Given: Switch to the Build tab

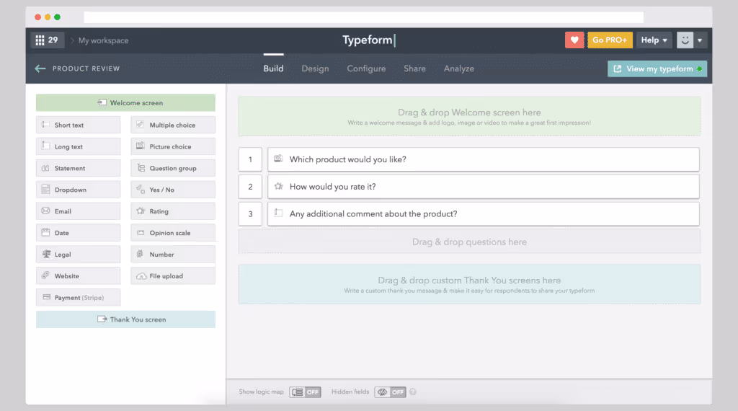Looking at the screenshot, I should (x=273, y=68).
